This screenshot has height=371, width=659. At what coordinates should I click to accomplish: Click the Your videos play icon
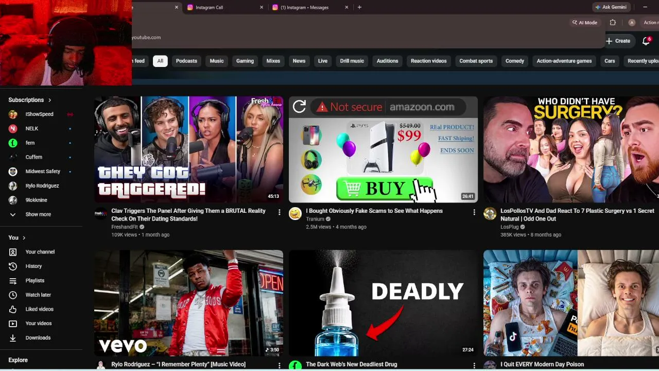13,324
